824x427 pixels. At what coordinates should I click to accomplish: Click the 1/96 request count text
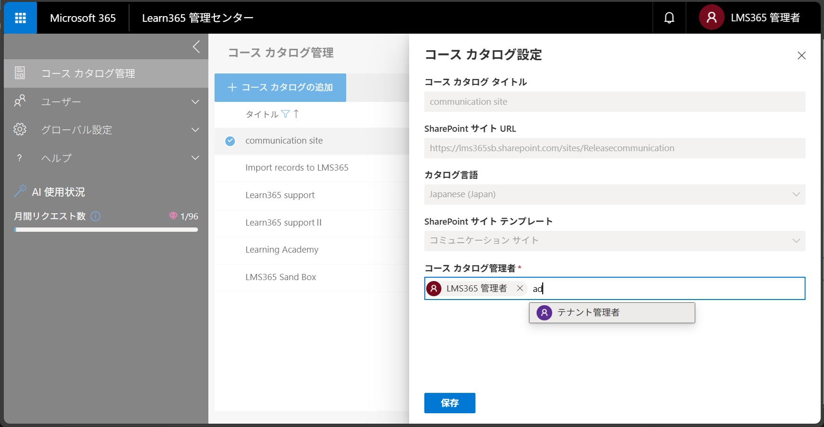pos(189,217)
